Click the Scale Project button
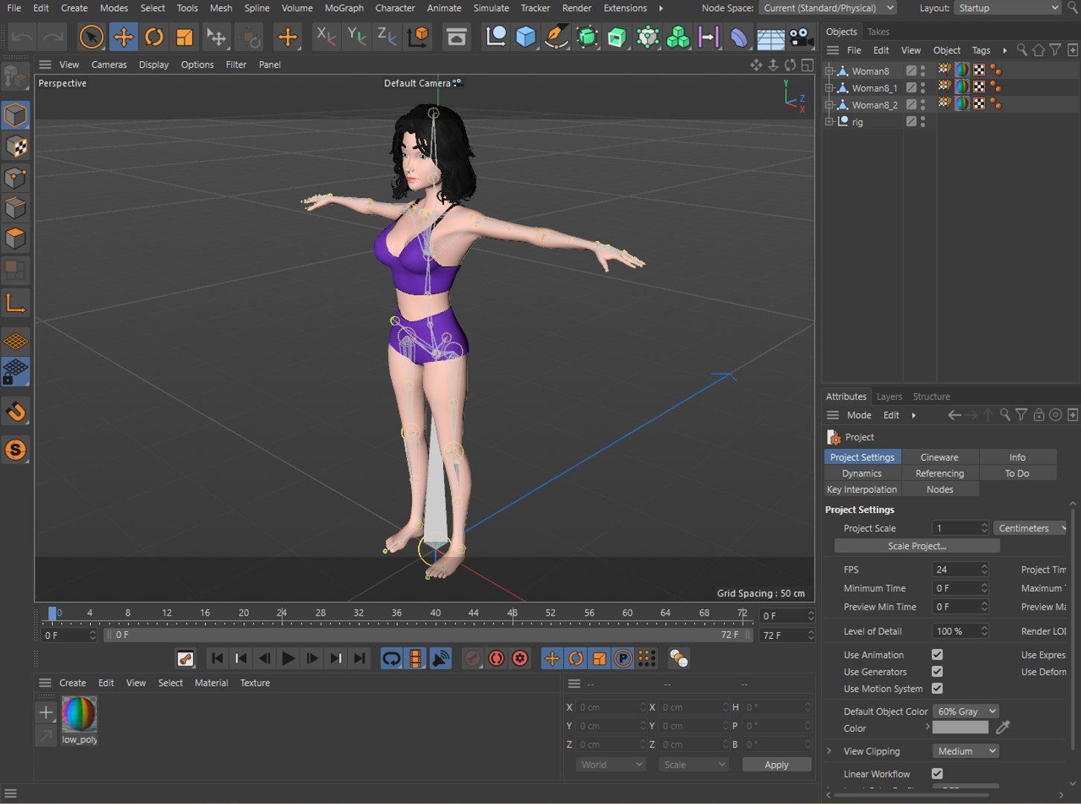The image size is (1081, 804). pos(916,546)
